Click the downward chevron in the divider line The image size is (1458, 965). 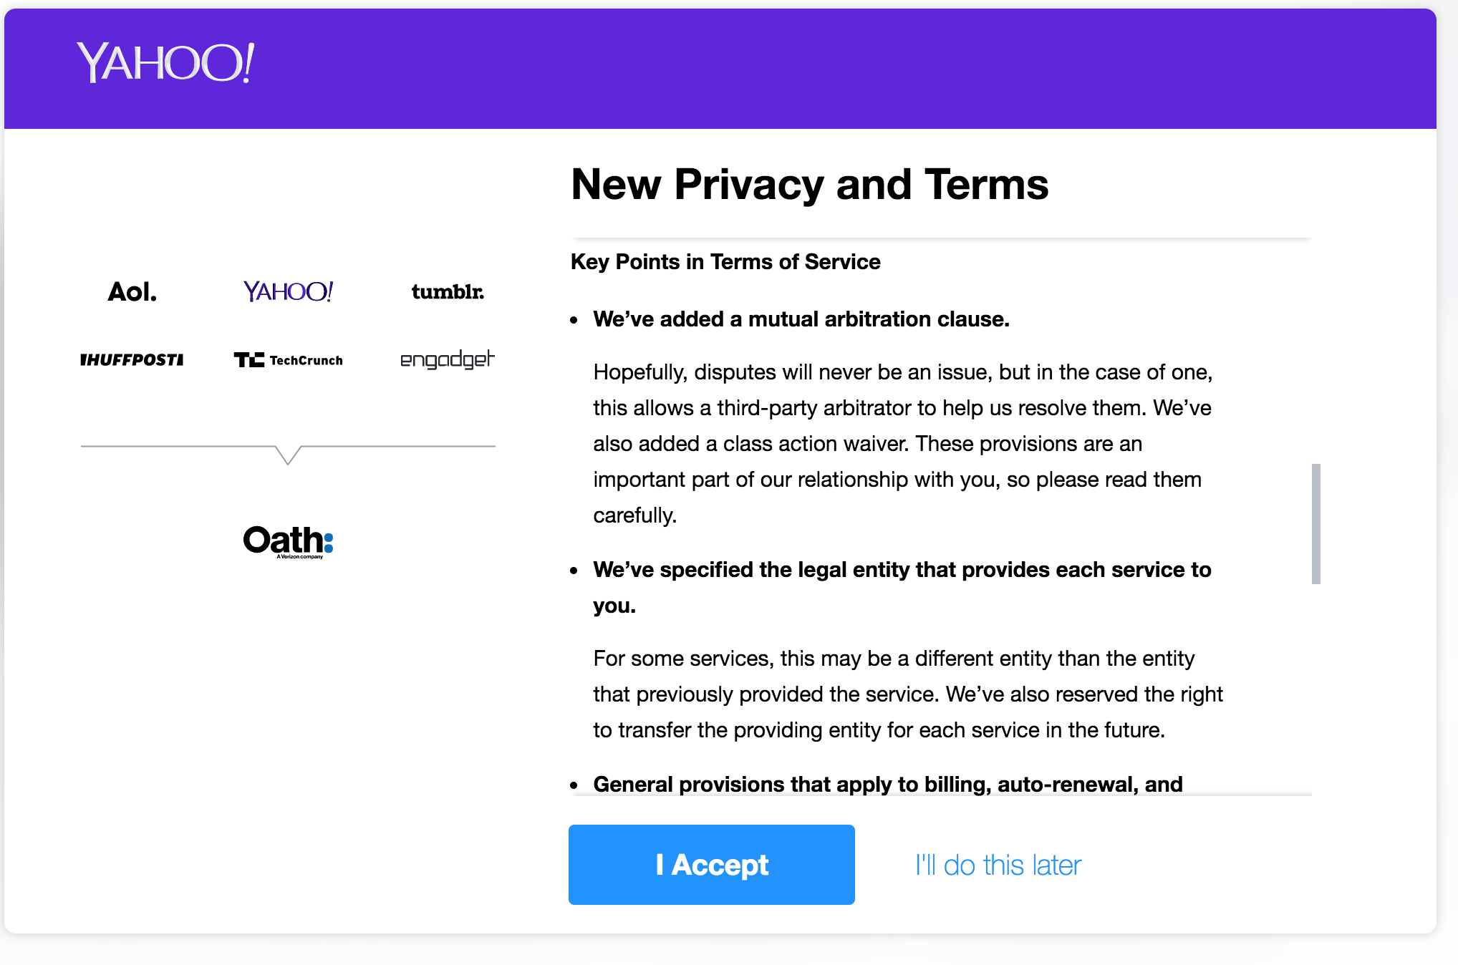[288, 455]
